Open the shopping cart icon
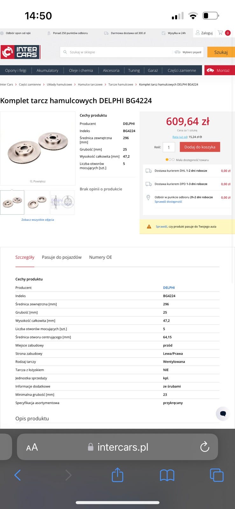235x509 pixels. click(x=220, y=33)
